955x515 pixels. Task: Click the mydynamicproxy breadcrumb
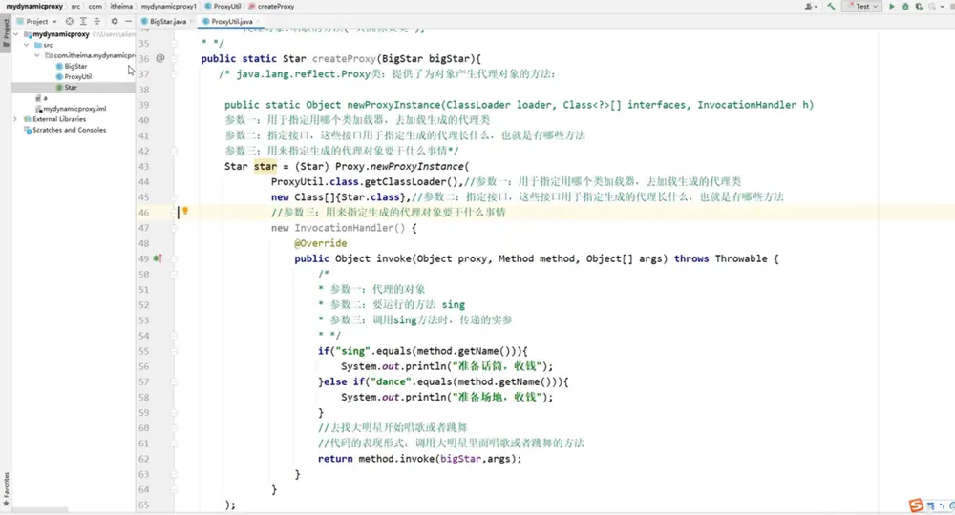tap(34, 6)
